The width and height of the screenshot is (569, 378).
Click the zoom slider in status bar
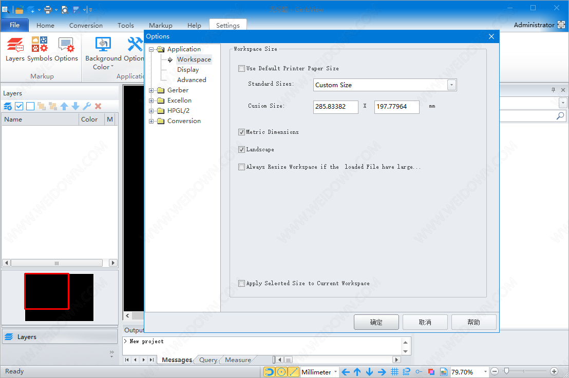pos(506,371)
